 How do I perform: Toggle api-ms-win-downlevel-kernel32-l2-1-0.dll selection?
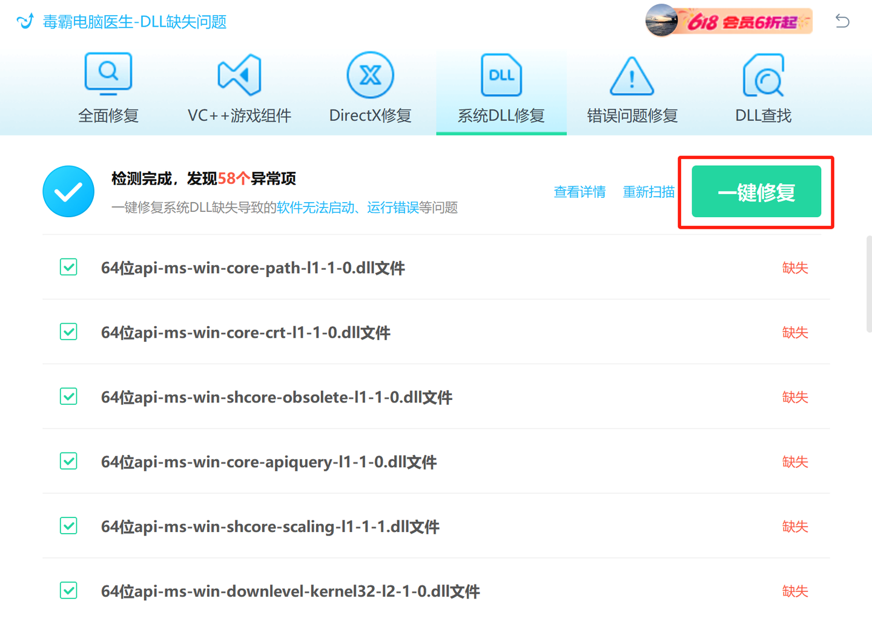click(68, 591)
